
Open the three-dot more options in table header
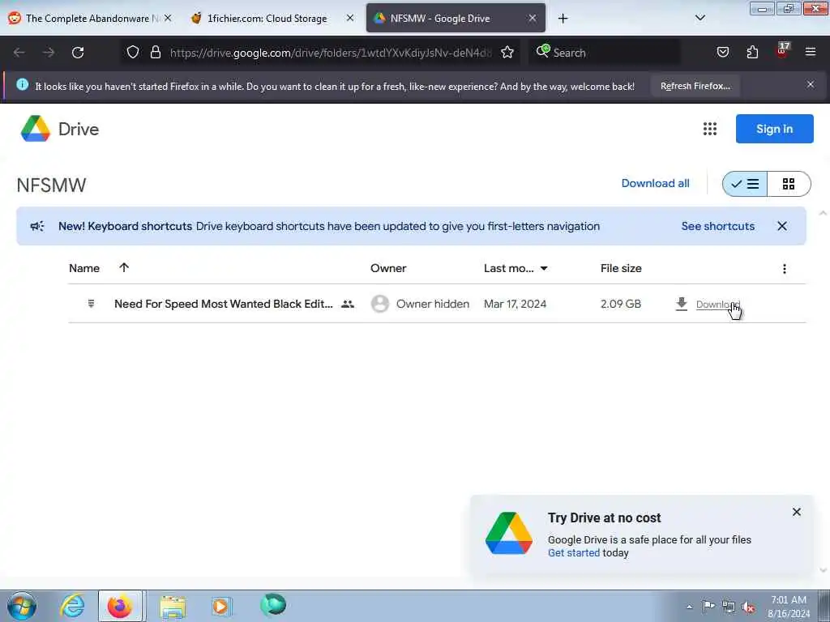point(784,269)
